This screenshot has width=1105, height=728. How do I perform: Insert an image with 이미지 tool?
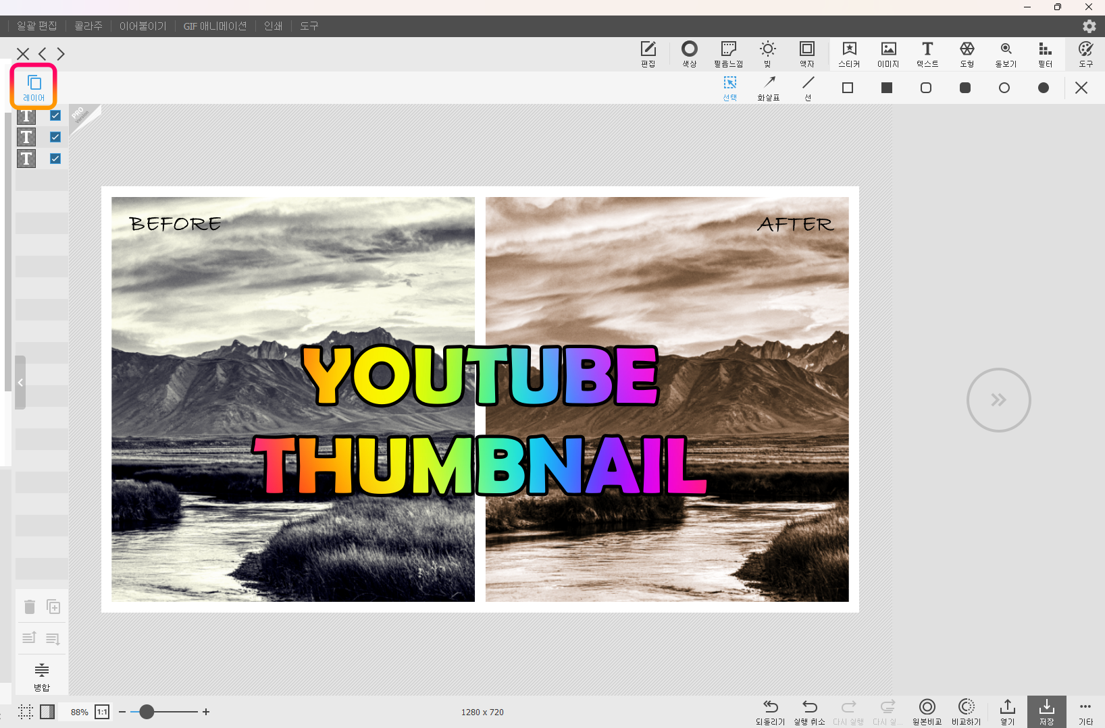[x=888, y=54]
